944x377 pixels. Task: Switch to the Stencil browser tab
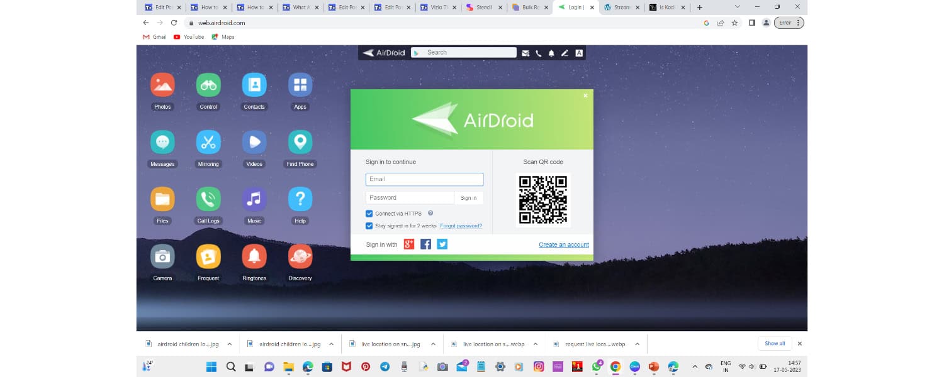coord(483,8)
